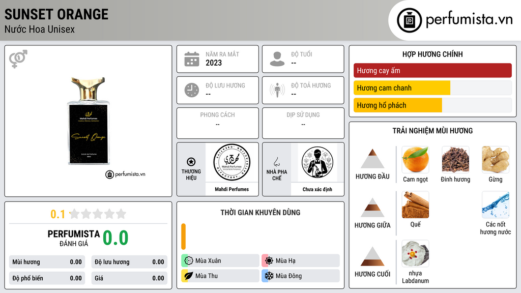
Task: Click the Hương cam chanh accord bar
Action: (432, 88)
